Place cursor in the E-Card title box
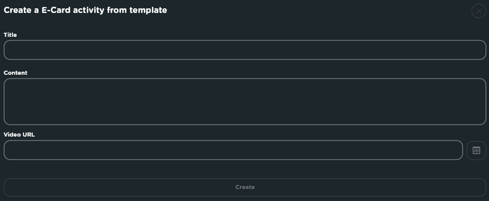489x201 pixels. [x=245, y=50]
